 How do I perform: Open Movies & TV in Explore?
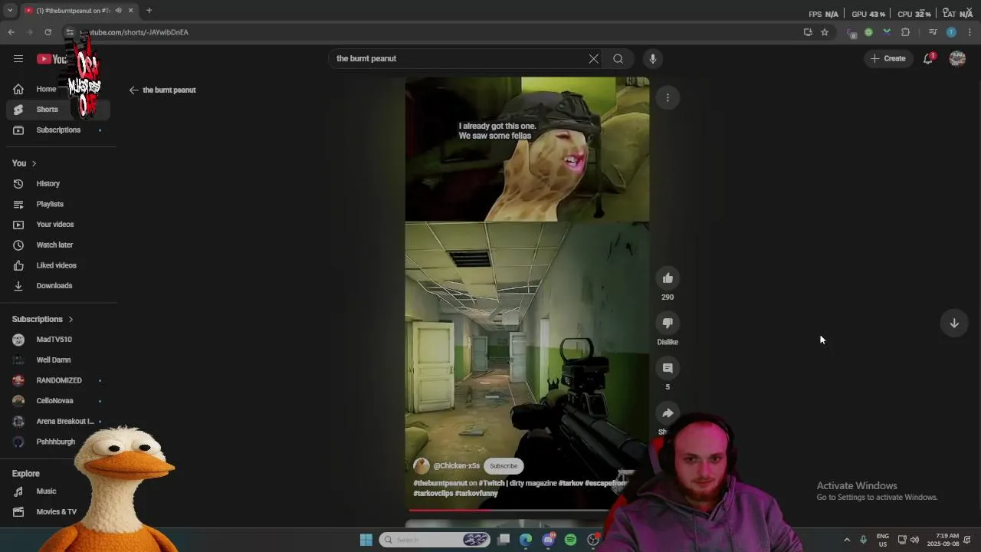[55, 512]
